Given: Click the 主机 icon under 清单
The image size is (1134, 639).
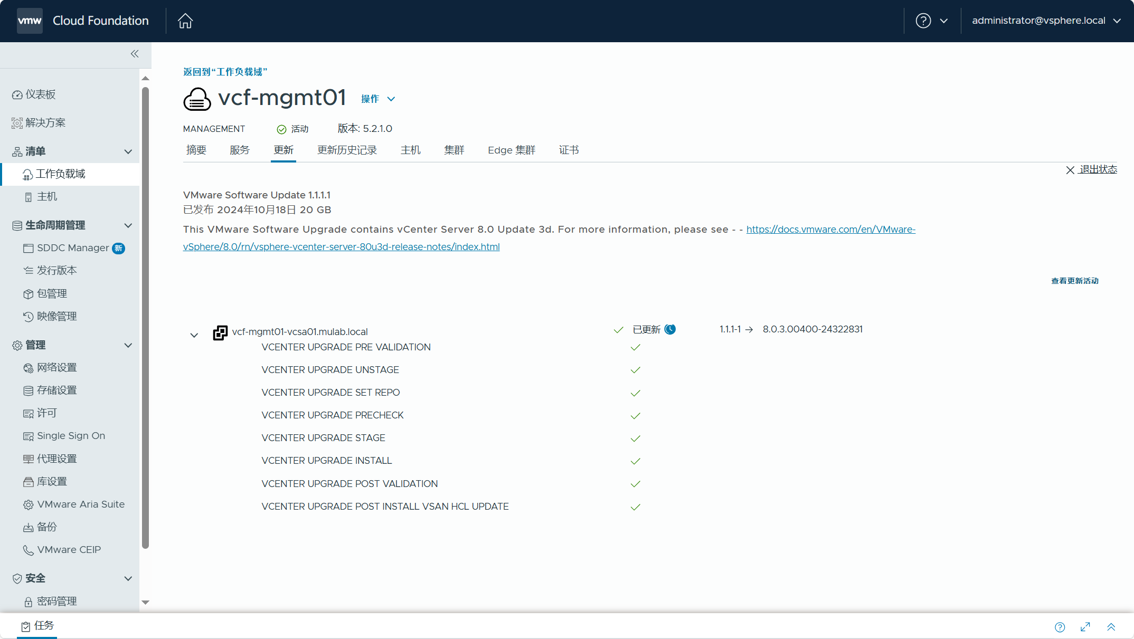Looking at the screenshot, I should [x=28, y=196].
